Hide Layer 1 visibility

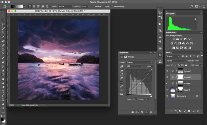[x=167, y=90]
